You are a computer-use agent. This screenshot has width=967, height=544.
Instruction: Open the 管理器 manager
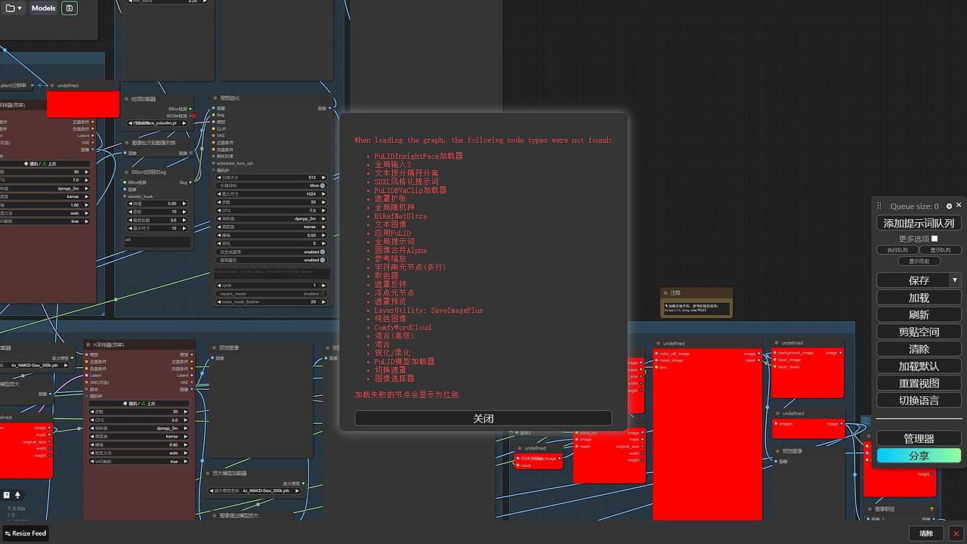(x=919, y=439)
